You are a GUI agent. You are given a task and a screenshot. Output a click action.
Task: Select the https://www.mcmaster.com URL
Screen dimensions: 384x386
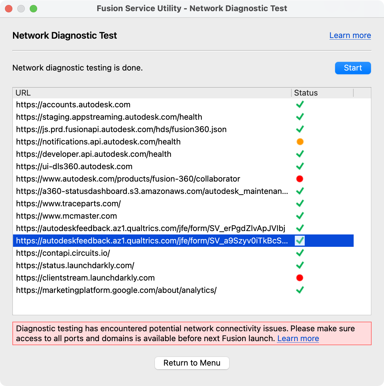tap(67, 216)
